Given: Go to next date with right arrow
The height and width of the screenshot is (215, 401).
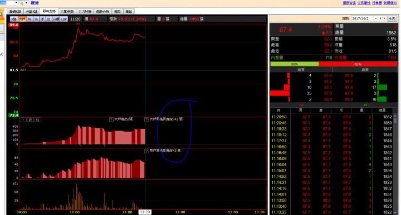Looking at the screenshot, I should click(x=384, y=18).
